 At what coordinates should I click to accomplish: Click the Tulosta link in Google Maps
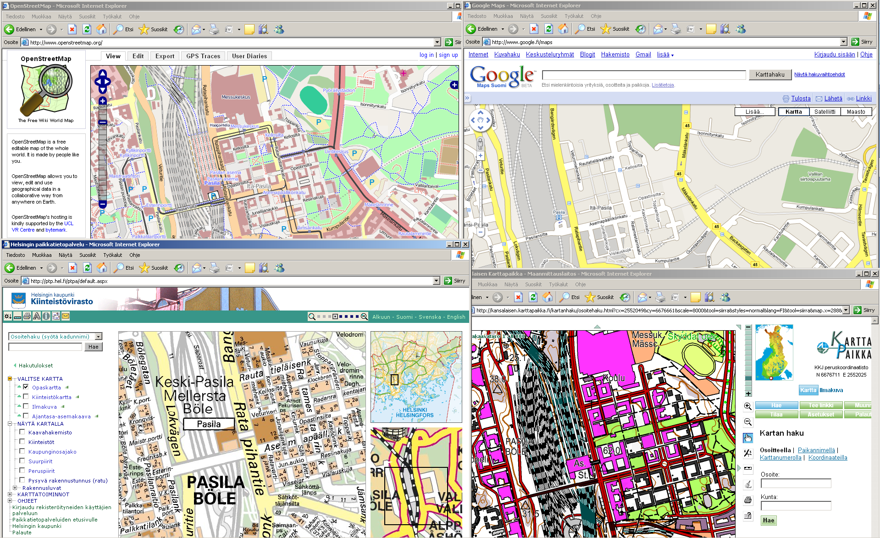pos(801,99)
